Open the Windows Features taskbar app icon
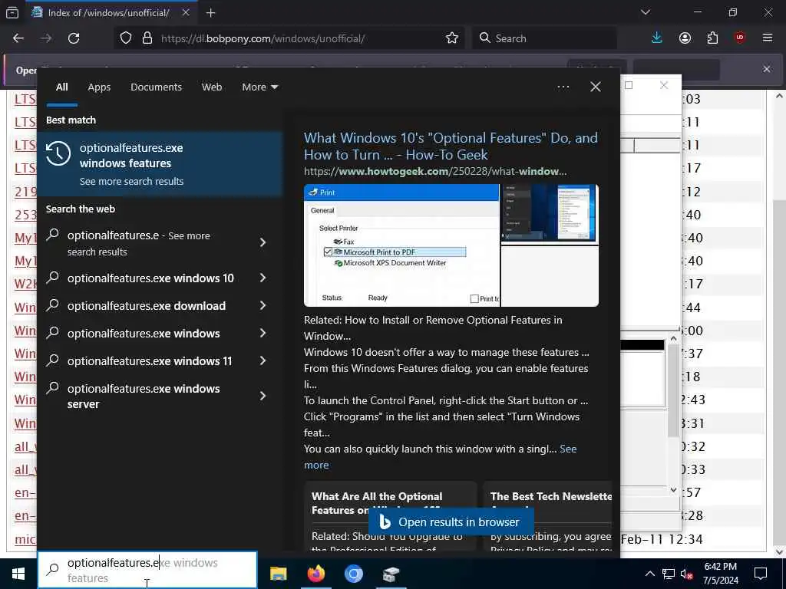 click(391, 574)
